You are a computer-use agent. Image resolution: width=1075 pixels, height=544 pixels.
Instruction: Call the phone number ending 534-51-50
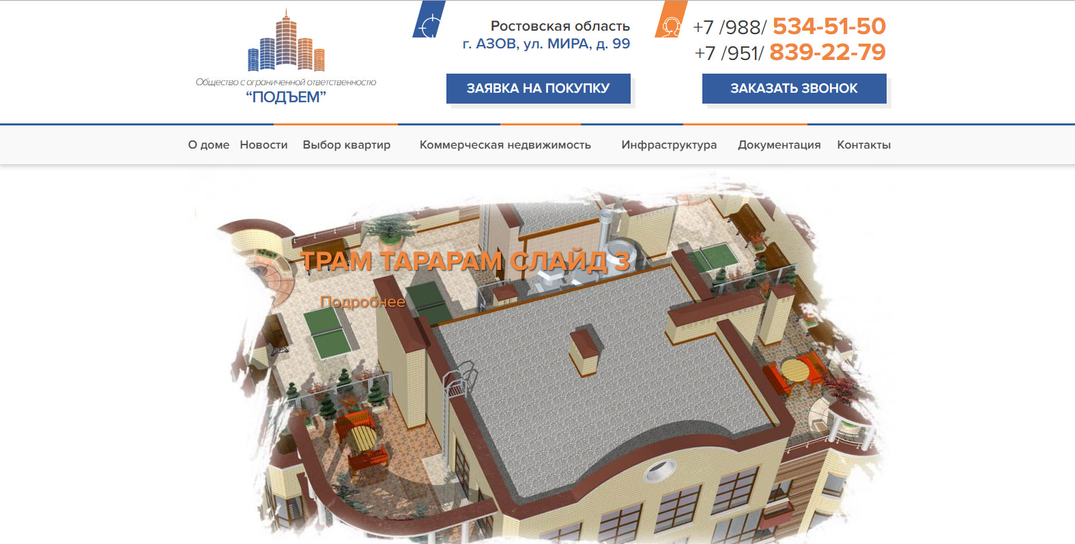789,27
